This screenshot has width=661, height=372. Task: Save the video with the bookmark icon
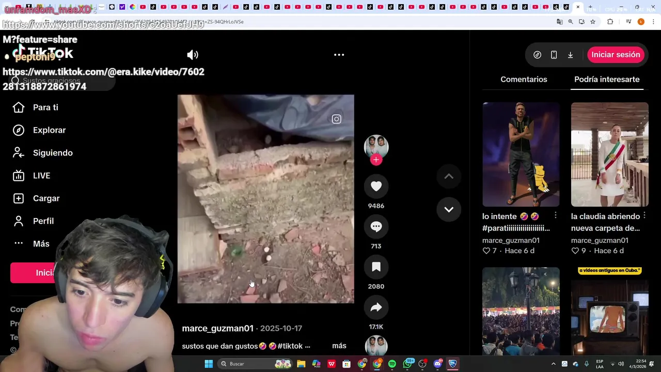(x=376, y=267)
